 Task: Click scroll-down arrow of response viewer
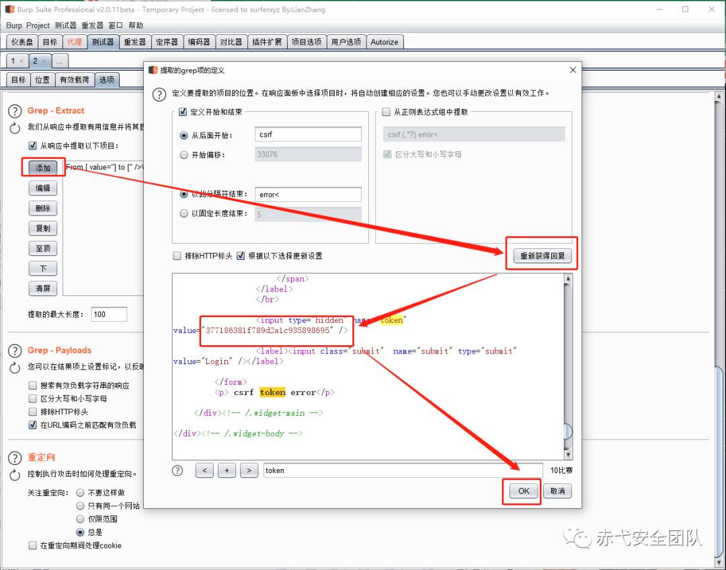pos(568,455)
